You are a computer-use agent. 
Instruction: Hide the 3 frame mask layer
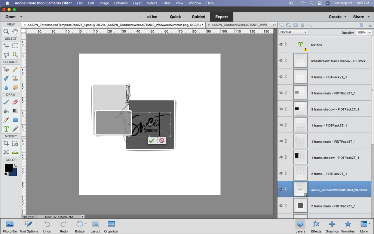tap(281, 92)
